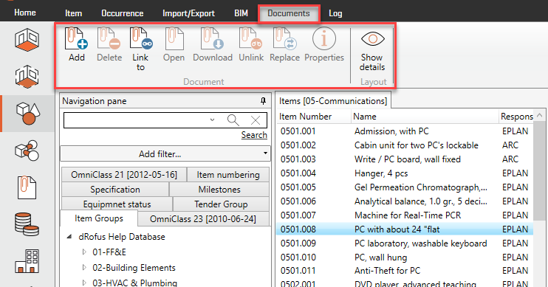
Task: Click the Replace document icon
Action: click(285, 39)
